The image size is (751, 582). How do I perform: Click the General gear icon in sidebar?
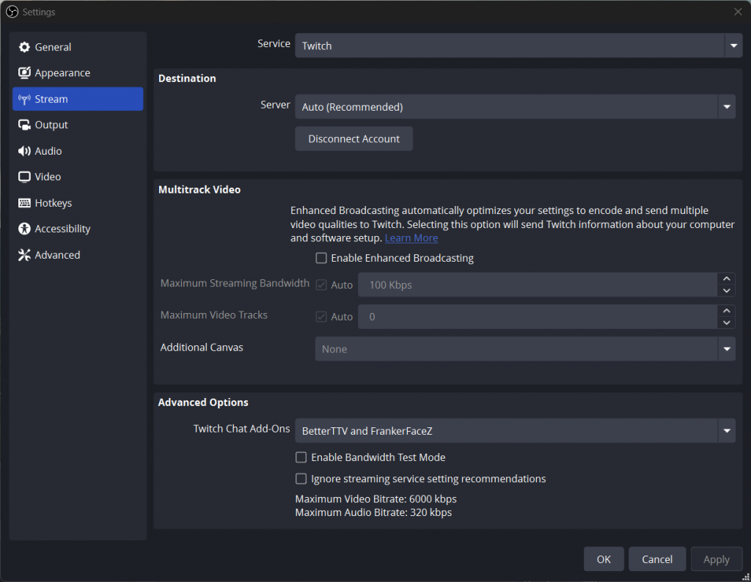(24, 47)
